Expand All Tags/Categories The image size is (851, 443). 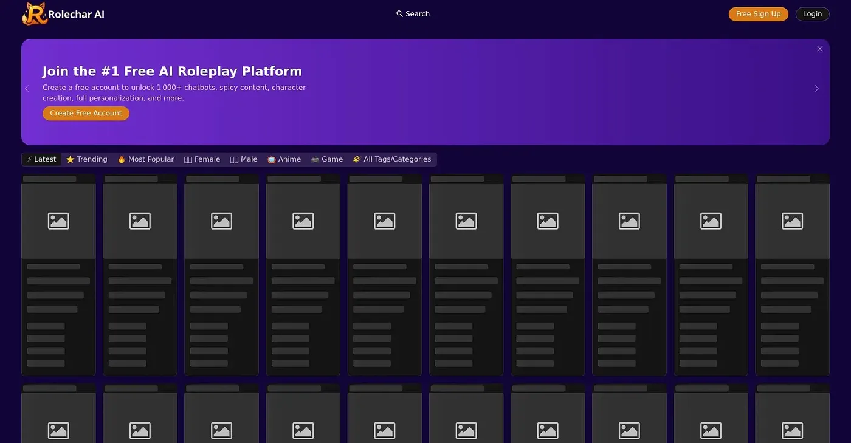tap(392, 159)
